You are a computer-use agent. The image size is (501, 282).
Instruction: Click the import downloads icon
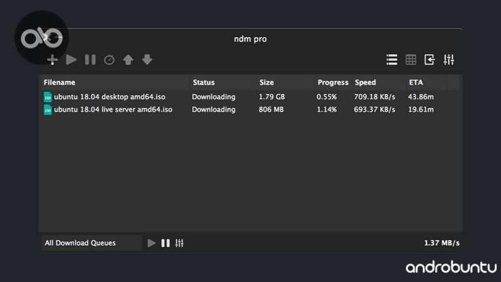430,60
